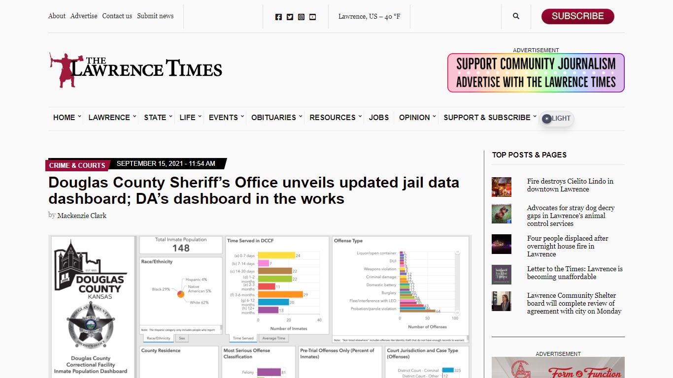Open the YouTube social icon
The height and width of the screenshot is (378, 673).
[312, 17]
